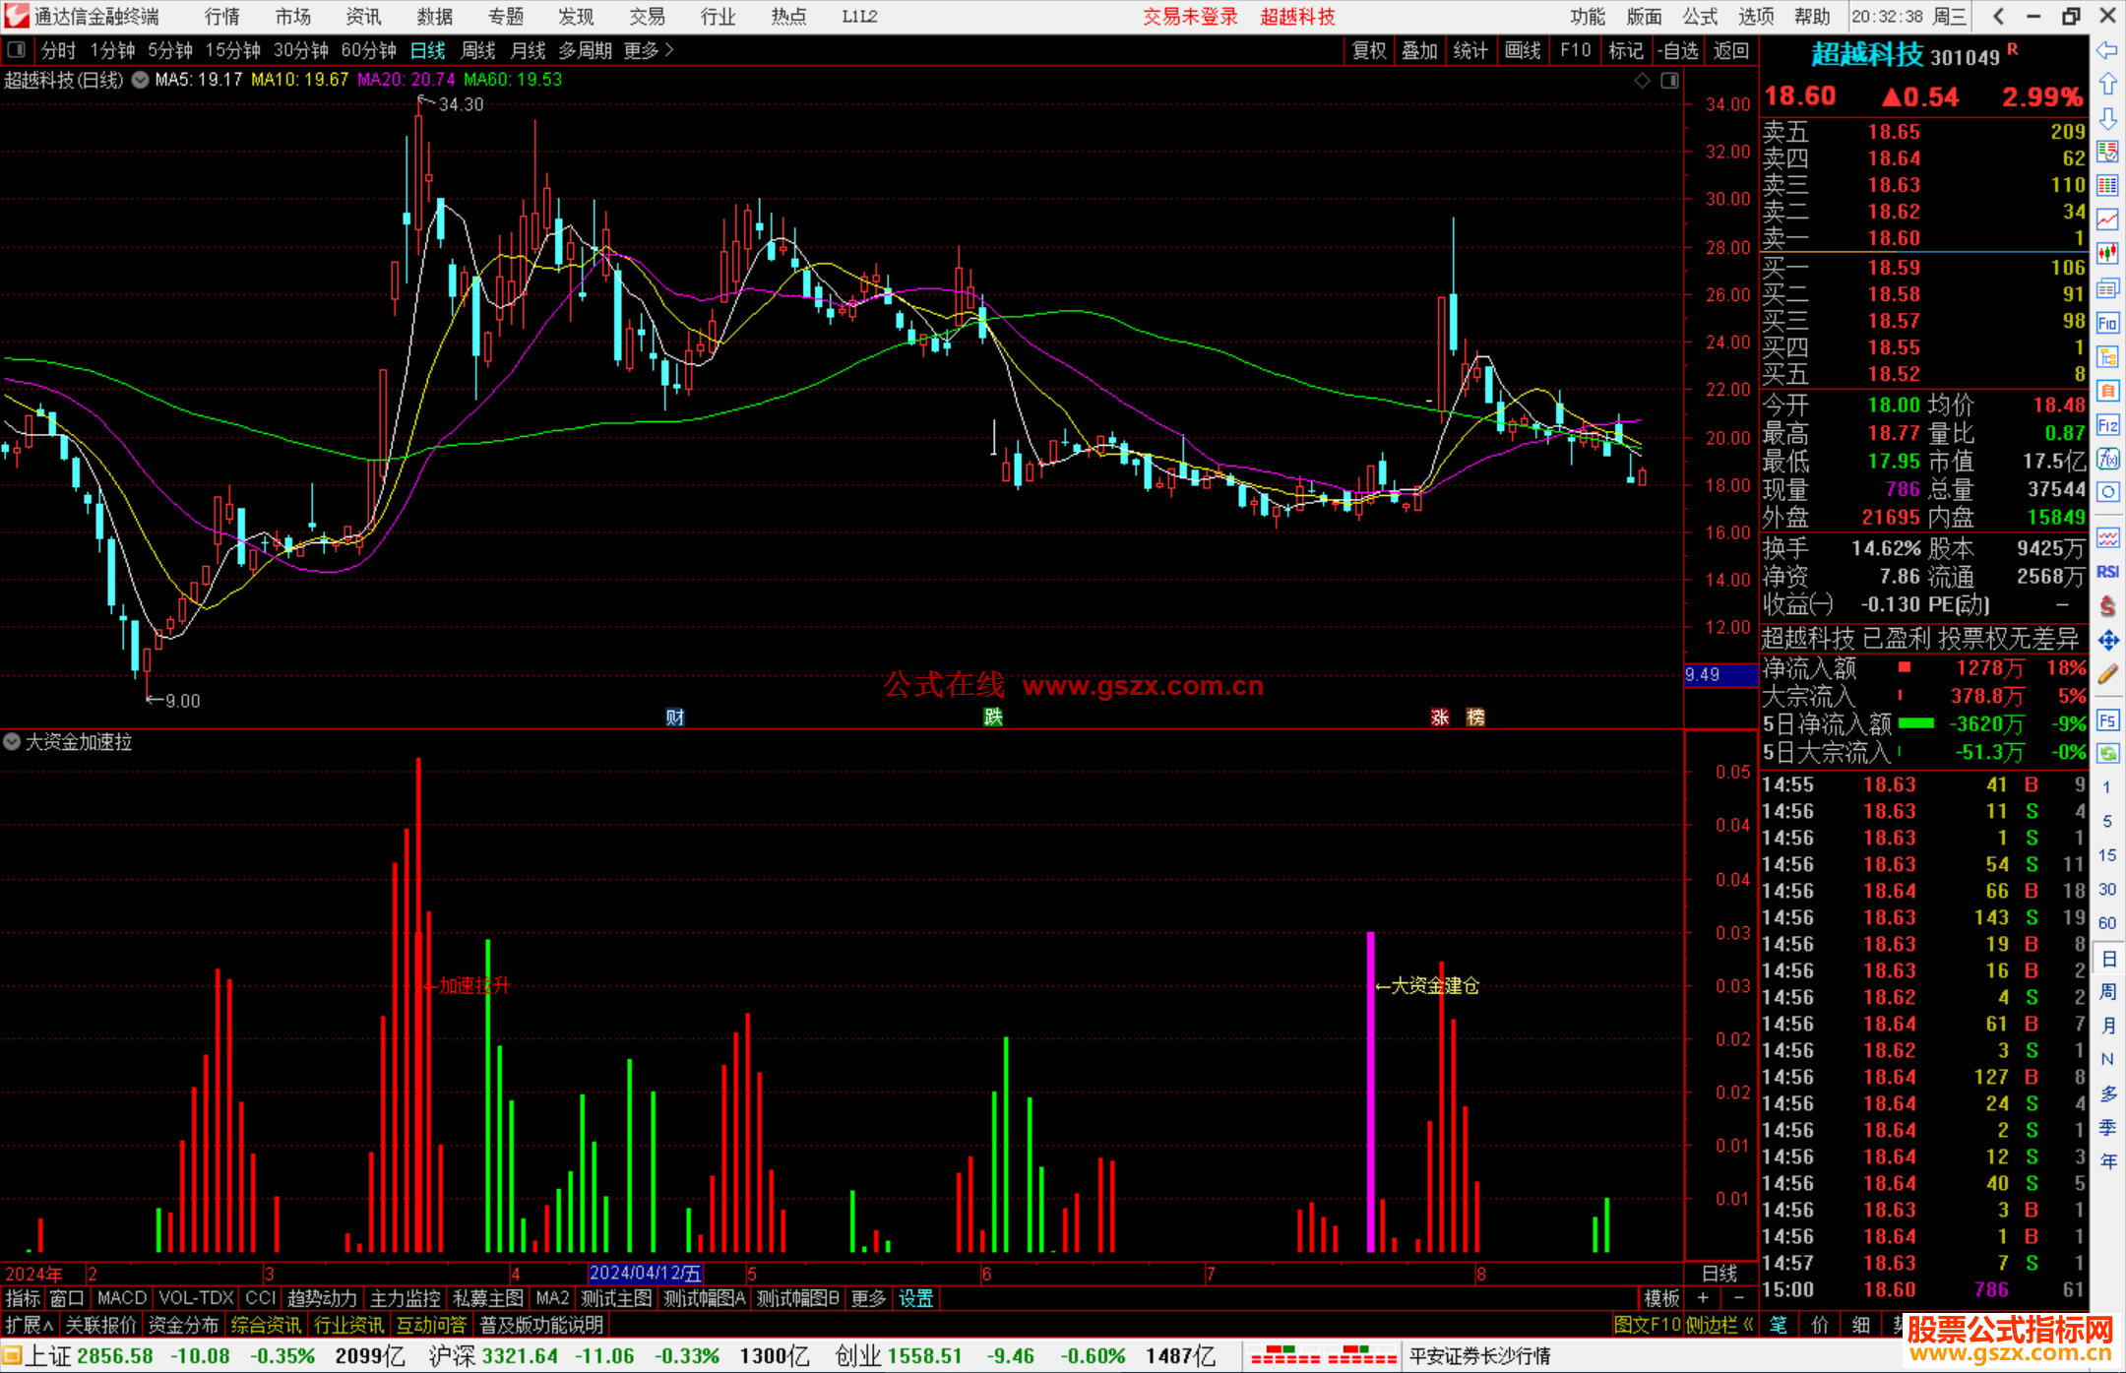2126x1373 pixels.
Task: Collapse the 侧边栏 sidebar
Action: (1720, 1325)
